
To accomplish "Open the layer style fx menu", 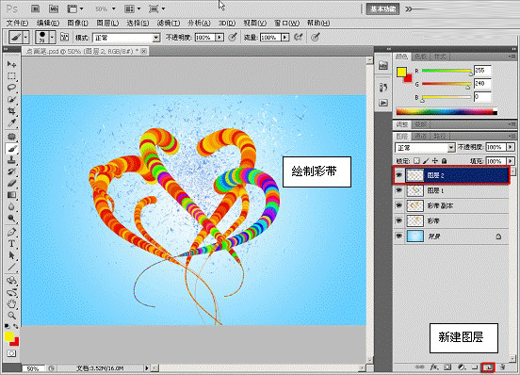I will 433,367.
